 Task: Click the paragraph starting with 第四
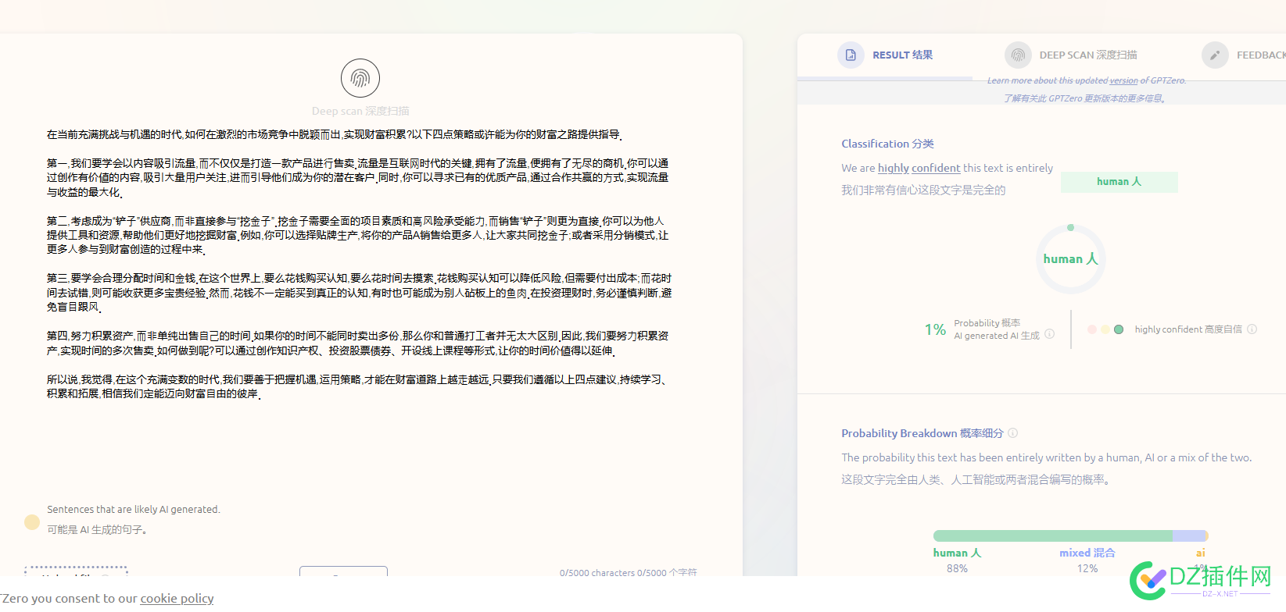pos(358,343)
